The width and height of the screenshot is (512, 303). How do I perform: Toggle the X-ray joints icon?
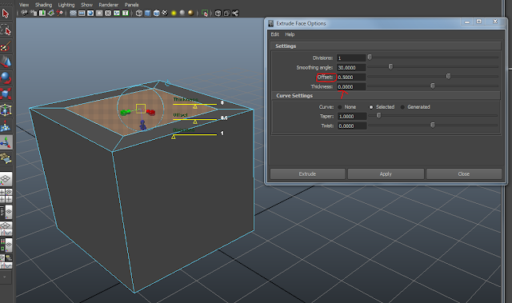[x=235, y=13]
